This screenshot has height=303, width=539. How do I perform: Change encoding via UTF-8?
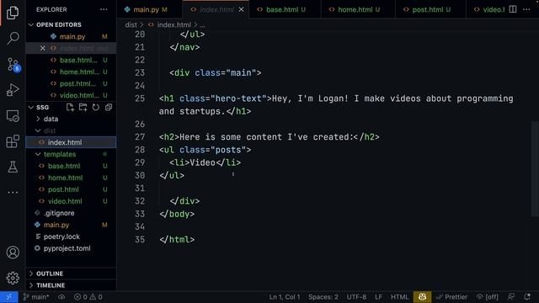pos(356,297)
